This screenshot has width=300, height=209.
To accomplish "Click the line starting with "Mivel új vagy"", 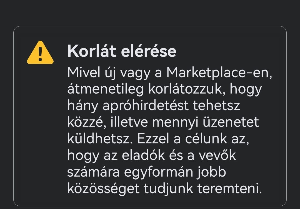I will tap(169, 73).
